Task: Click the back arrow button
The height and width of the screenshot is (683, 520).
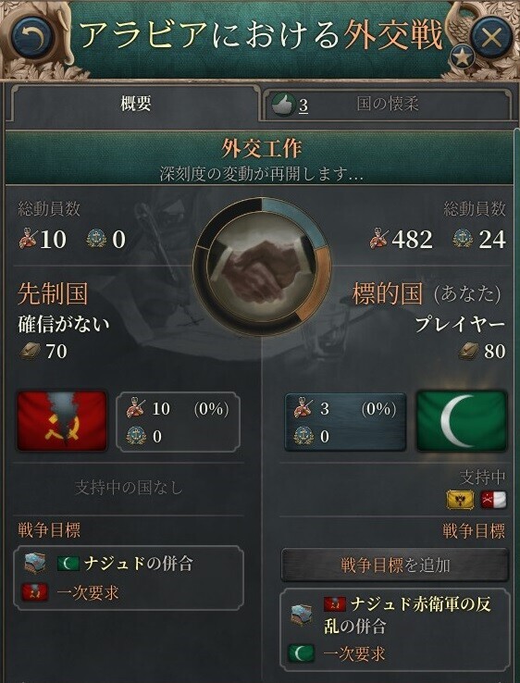Action: click(33, 37)
